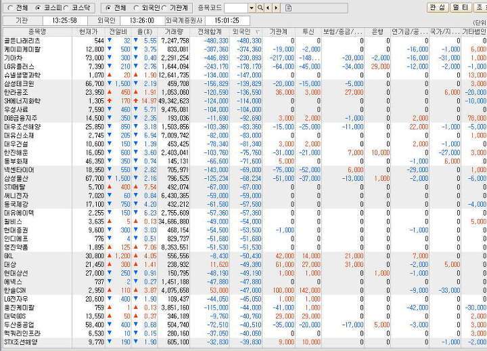The height and width of the screenshot is (351, 487).
Task: Select the 넥센타이어 stock row
Action: tap(245, 170)
